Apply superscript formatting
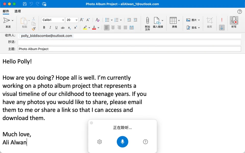This screenshot has height=153, width=245. 75,27
